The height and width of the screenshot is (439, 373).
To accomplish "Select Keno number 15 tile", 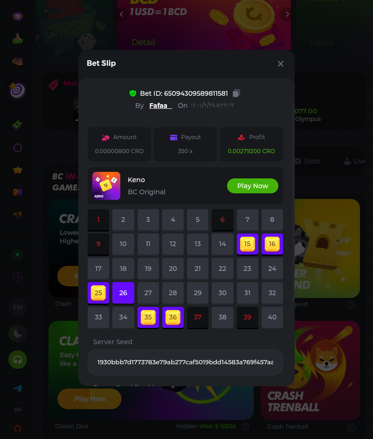I will point(247,244).
